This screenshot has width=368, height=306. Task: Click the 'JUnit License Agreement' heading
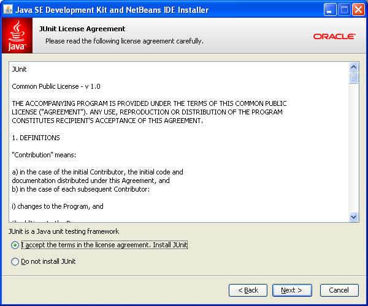click(x=82, y=29)
